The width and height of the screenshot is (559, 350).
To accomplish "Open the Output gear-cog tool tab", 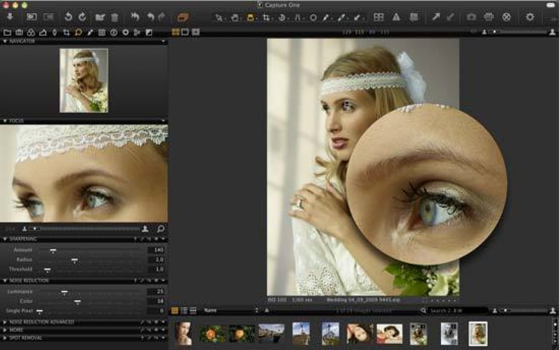I will 125,32.
